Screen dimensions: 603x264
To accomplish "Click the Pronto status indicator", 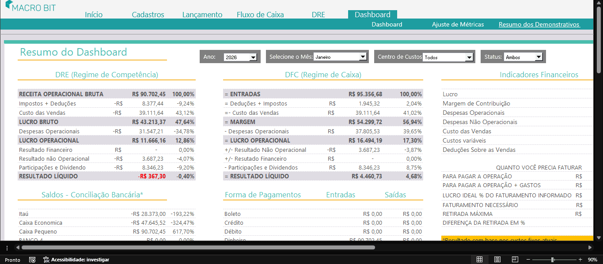I will 12,260.
